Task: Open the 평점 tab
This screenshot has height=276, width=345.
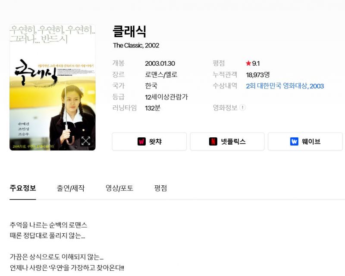Action: coord(160,188)
